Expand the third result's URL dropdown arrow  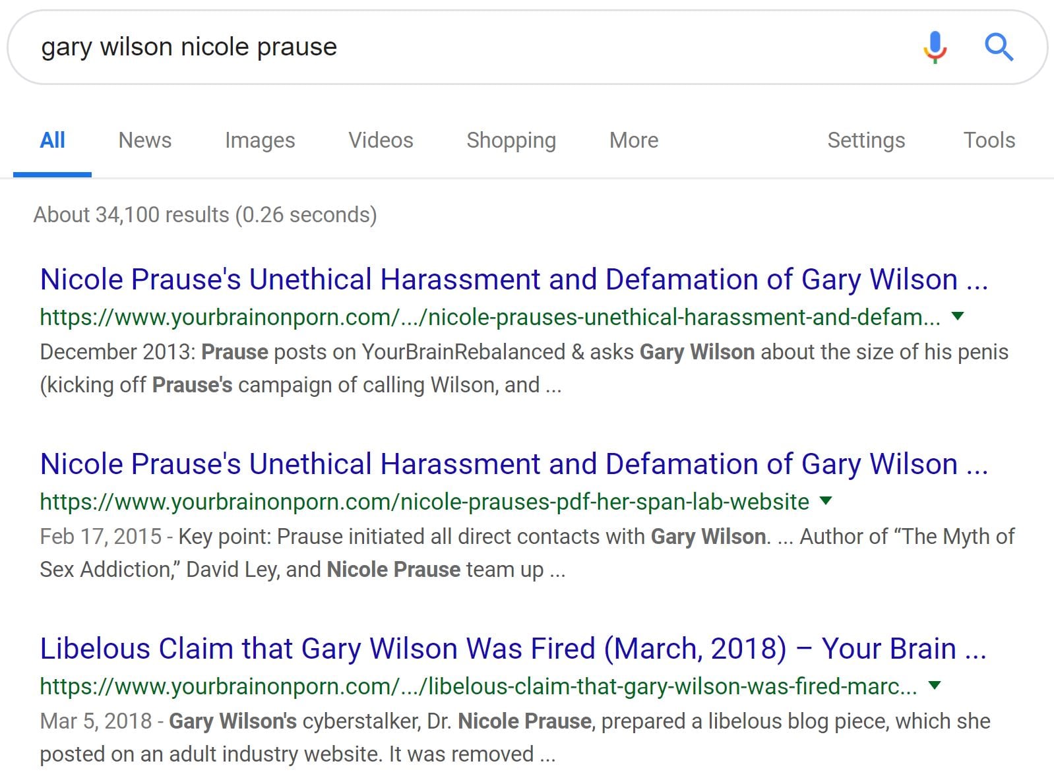(x=934, y=686)
